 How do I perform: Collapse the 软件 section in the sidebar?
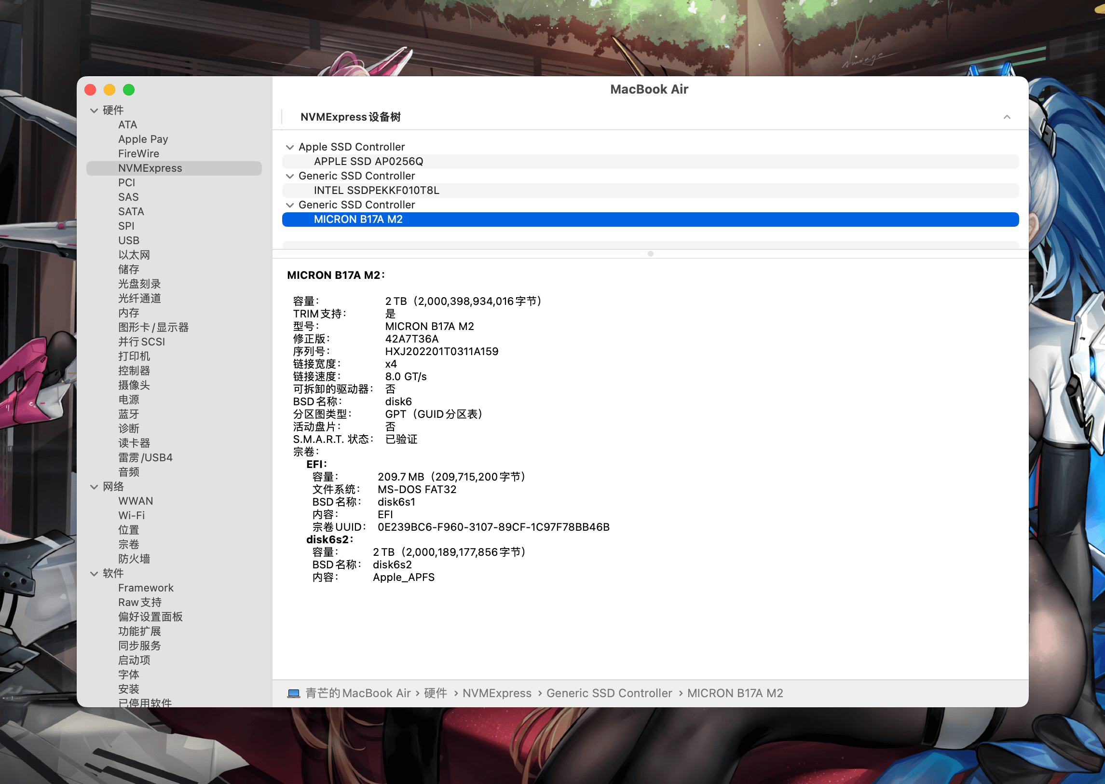94,574
